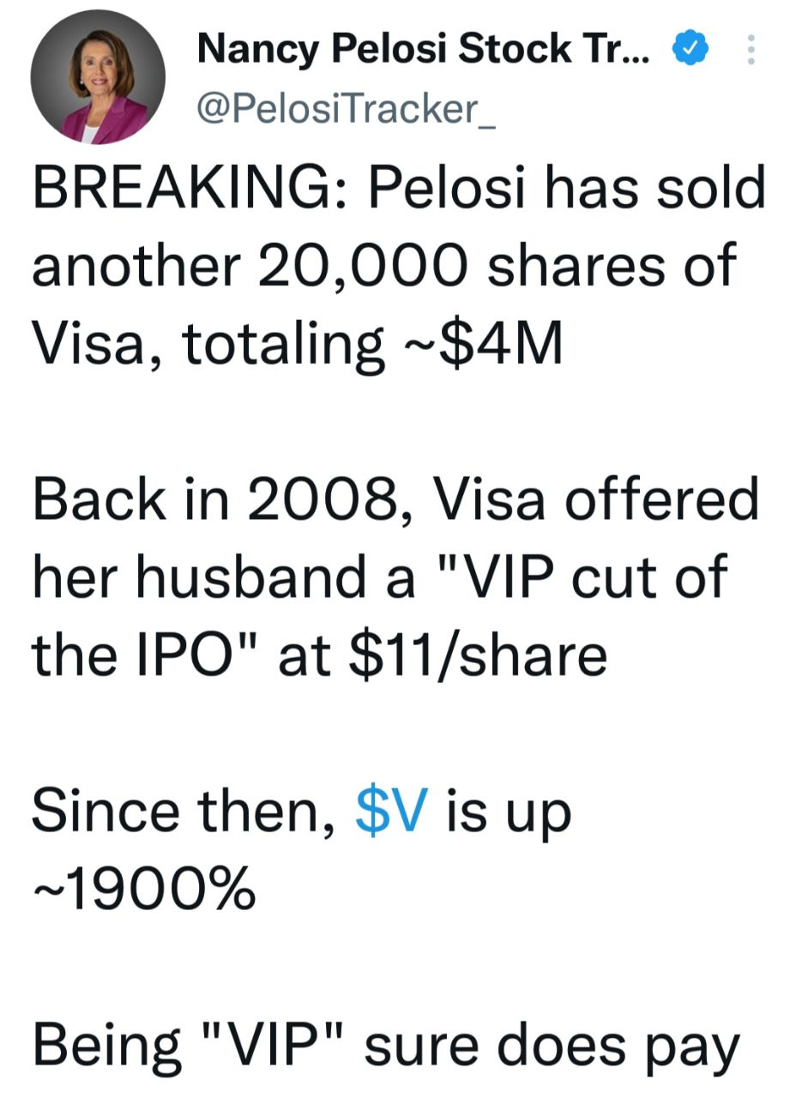The height and width of the screenshot is (1098, 802).
Task: Open the Nancy Pelosi profile avatar
Action: [x=98, y=78]
